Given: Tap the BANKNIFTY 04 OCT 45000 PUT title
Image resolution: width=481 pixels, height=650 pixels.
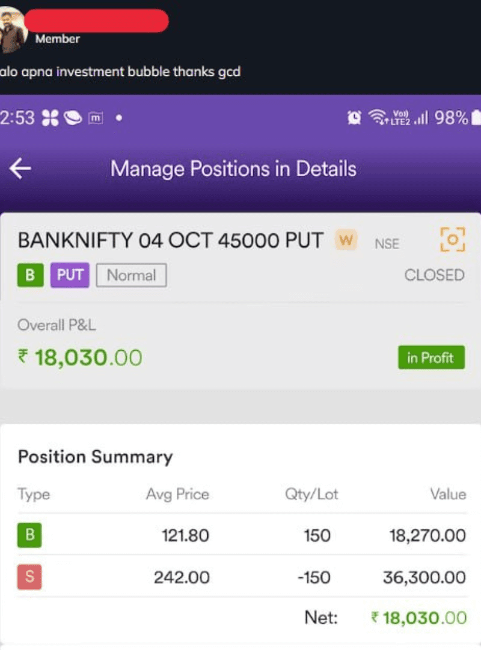Looking at the screenshot, I should (x=171, y=240).
